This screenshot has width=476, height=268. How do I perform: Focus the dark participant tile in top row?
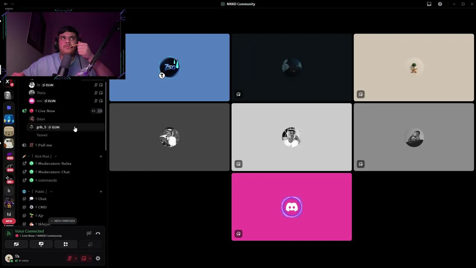coord(292,67)
